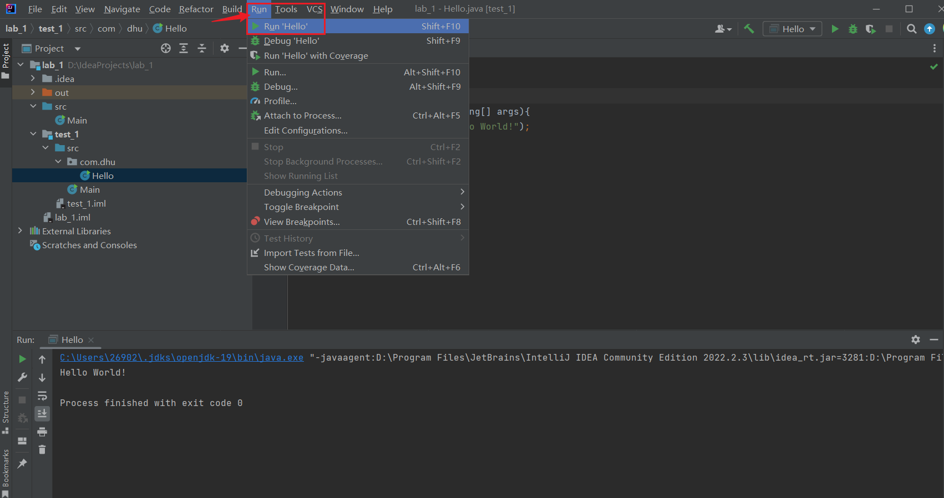Image resolution: width=944 pixels, height=498 pixels.
Task: Click the java.exe path link in console
Action: click(182, 357)
